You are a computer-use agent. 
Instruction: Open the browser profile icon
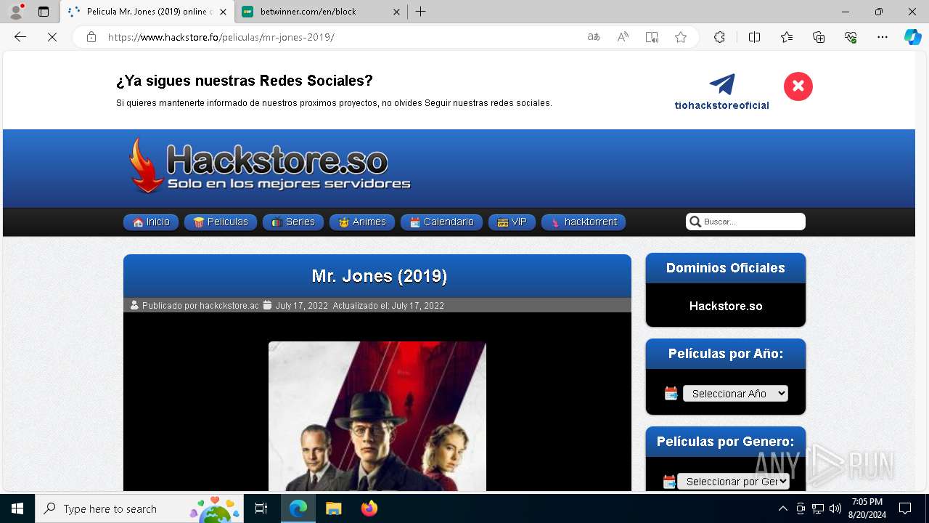(x=16, y=12)
